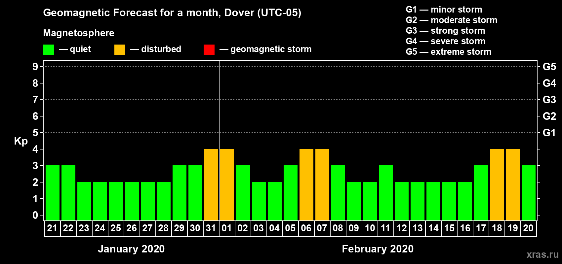Click the 'G4 — severe storm' legend line
The width and height of the screenshot is (562, 264).
point(446,41)
